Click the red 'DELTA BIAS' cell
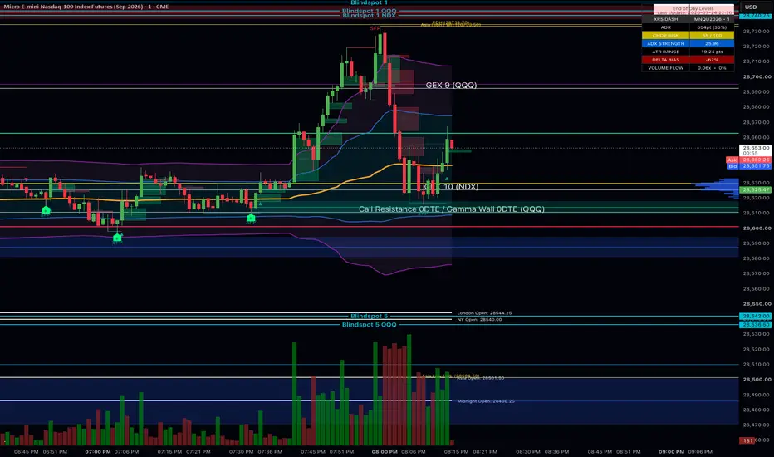 tap(665, 60)
